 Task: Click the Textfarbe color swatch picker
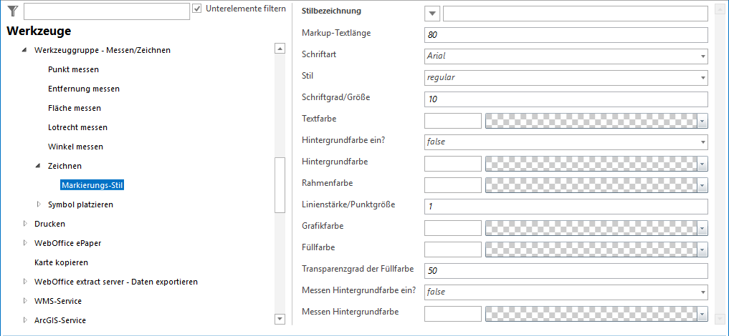(591, 121)
